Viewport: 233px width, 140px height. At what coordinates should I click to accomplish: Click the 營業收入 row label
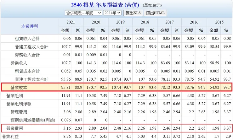coord(19,63)
